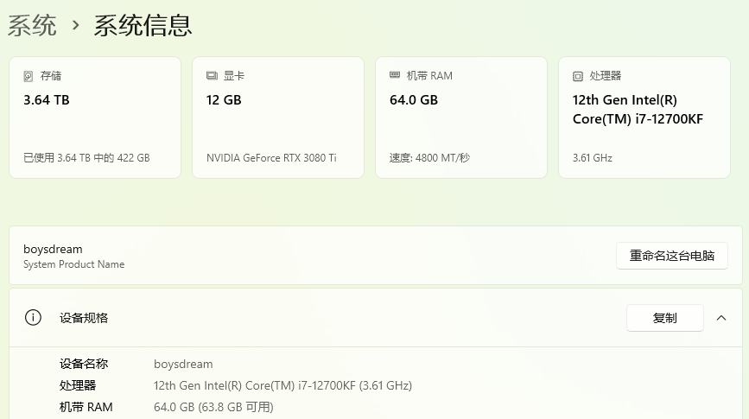Viewport: 749px width, 419px height.
Task: Go back to 系统 breadcrumb
Action: coord(32,25)
